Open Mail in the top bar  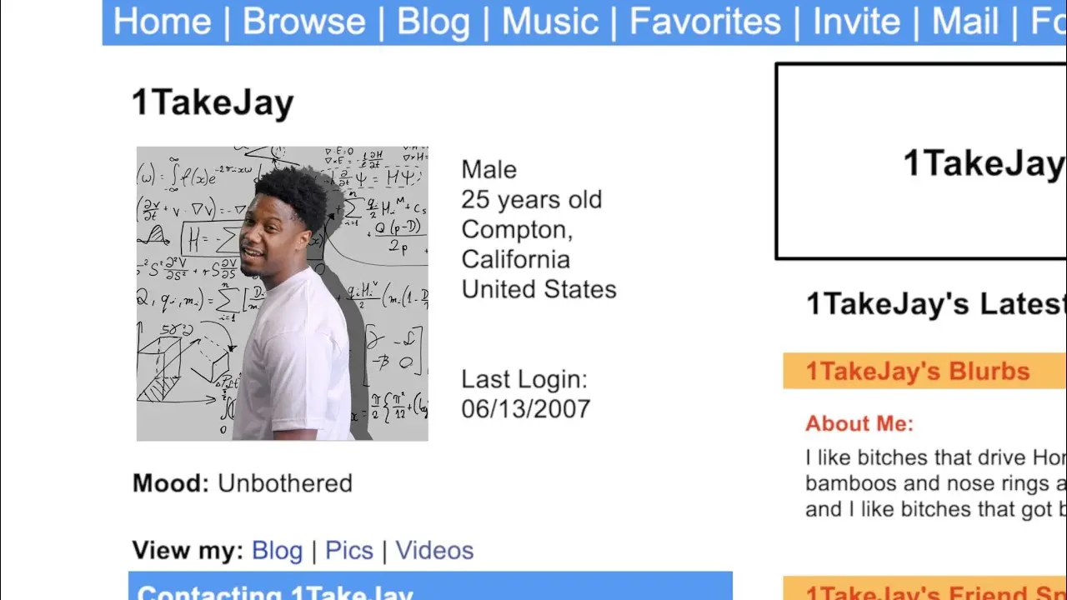(x=965, y=21)
